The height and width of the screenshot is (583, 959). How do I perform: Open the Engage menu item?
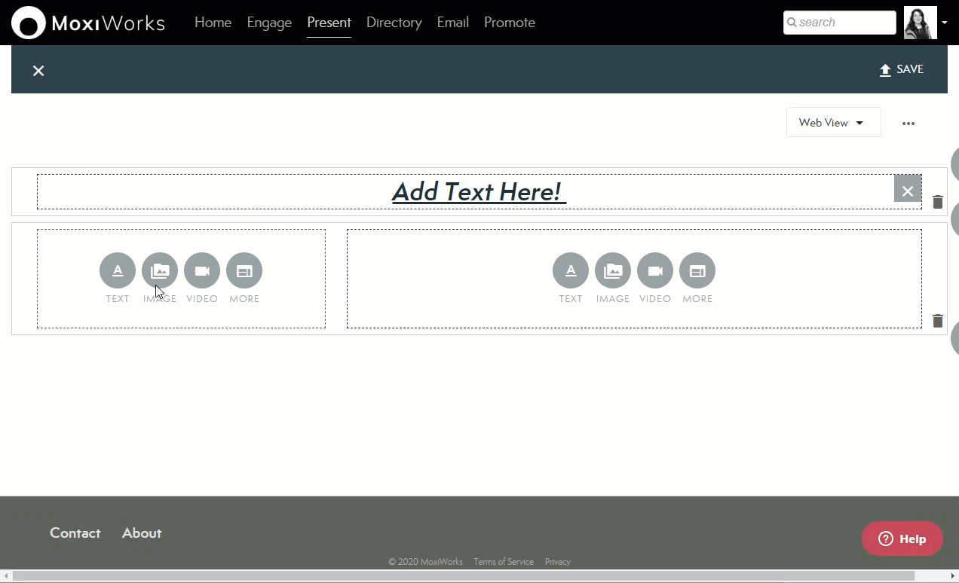pyautogui.click(x=269, y=23)
